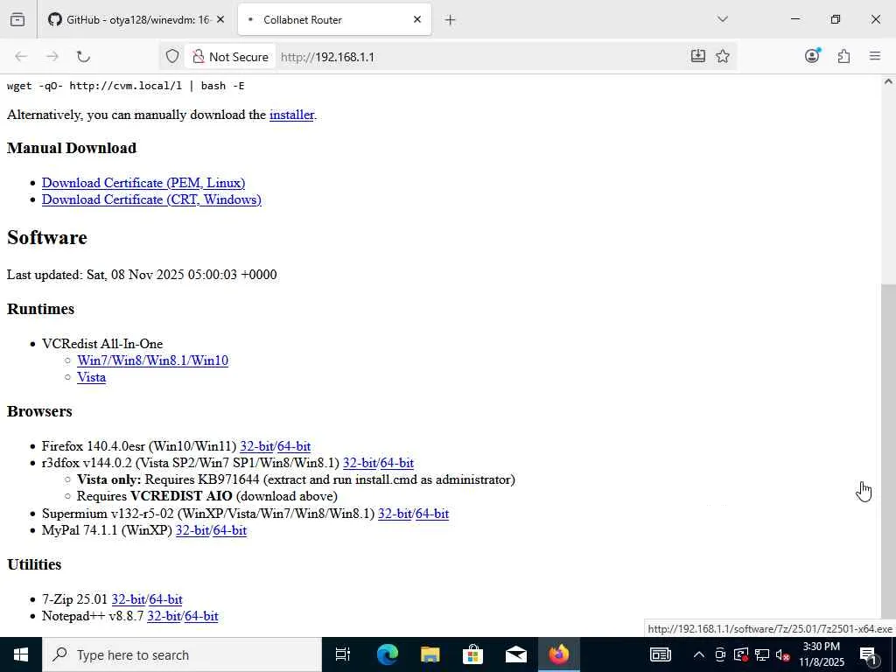This screenshot has height=672, width=896.
Task: Download r3dfox v144.0.2 64-bit
Action: click(396, 463)
